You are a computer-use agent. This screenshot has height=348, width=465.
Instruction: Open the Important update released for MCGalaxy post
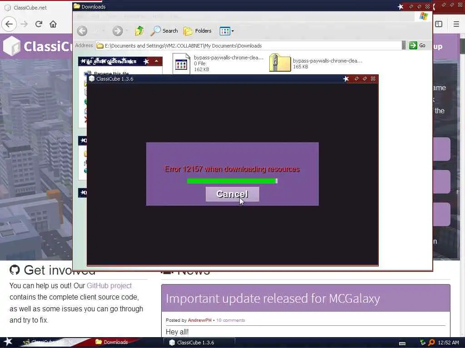coord(273,298)
